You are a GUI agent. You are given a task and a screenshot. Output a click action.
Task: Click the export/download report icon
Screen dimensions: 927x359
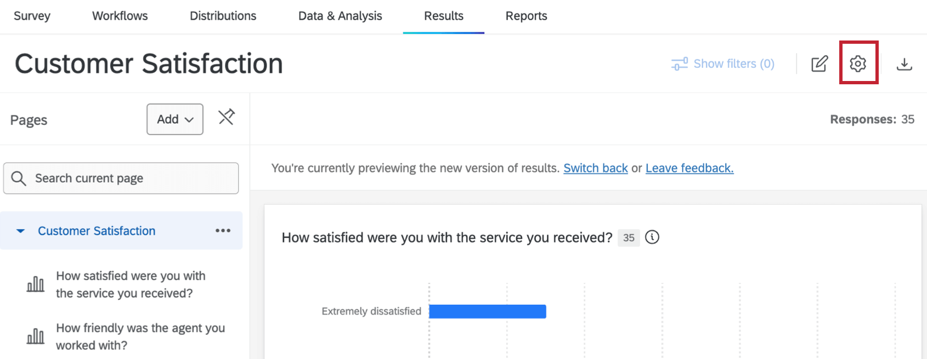click(x=905, y=63)
